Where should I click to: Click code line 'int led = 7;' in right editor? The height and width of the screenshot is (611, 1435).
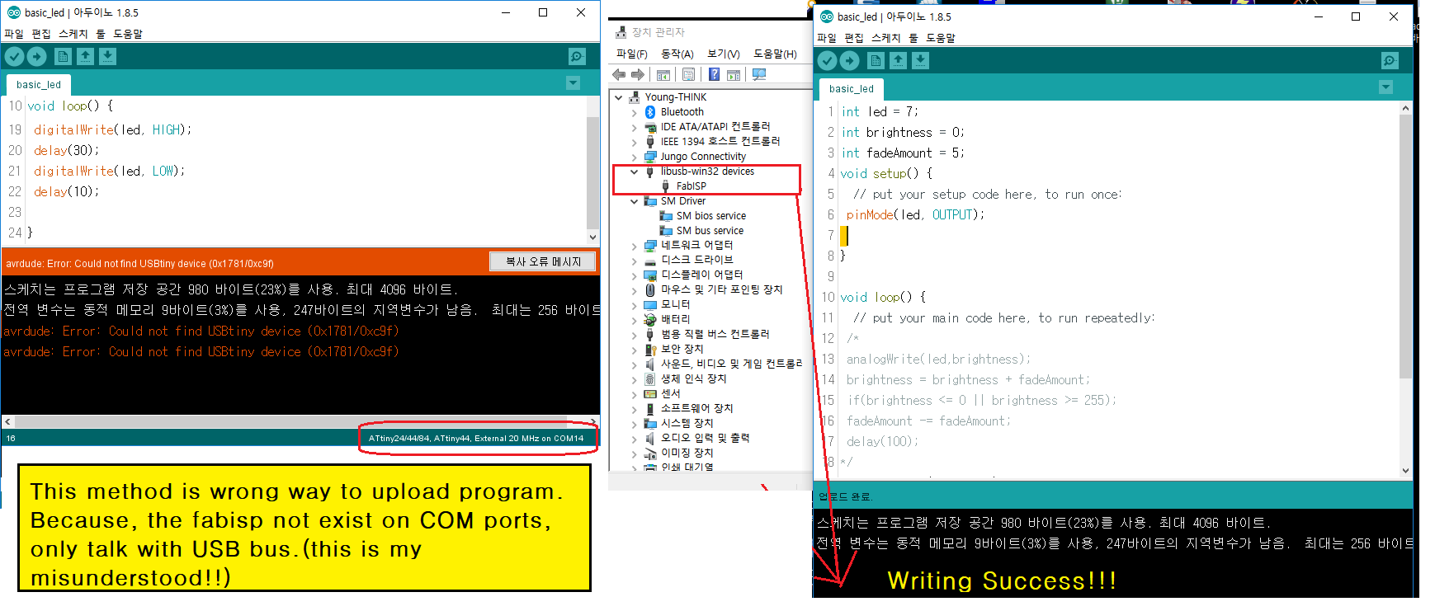tap(879, 111)
